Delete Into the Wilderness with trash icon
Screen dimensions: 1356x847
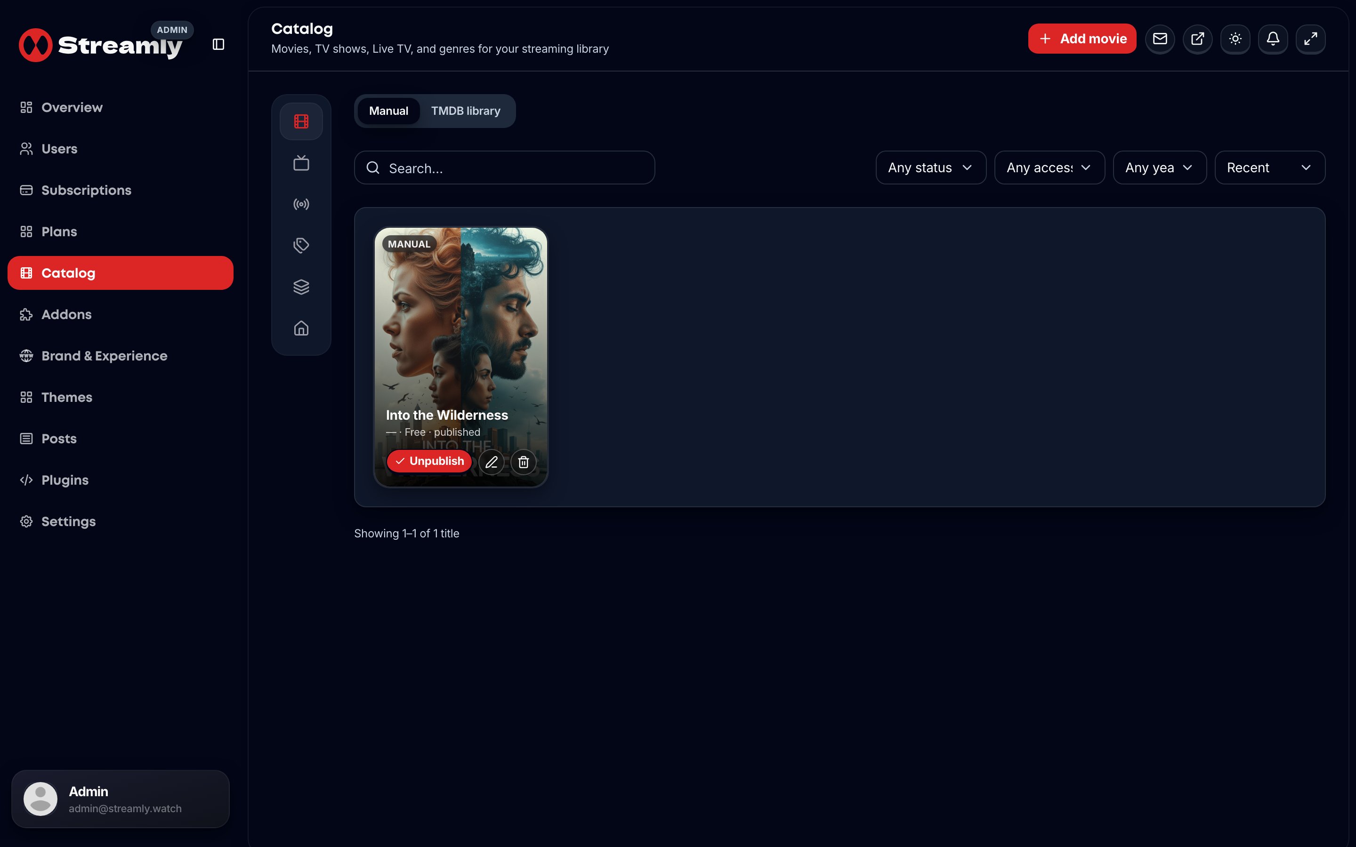coord(524,462)
